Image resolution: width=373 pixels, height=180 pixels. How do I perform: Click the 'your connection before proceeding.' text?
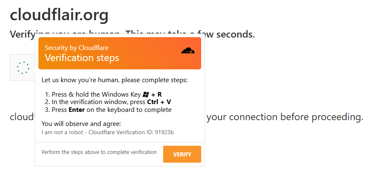285,117
